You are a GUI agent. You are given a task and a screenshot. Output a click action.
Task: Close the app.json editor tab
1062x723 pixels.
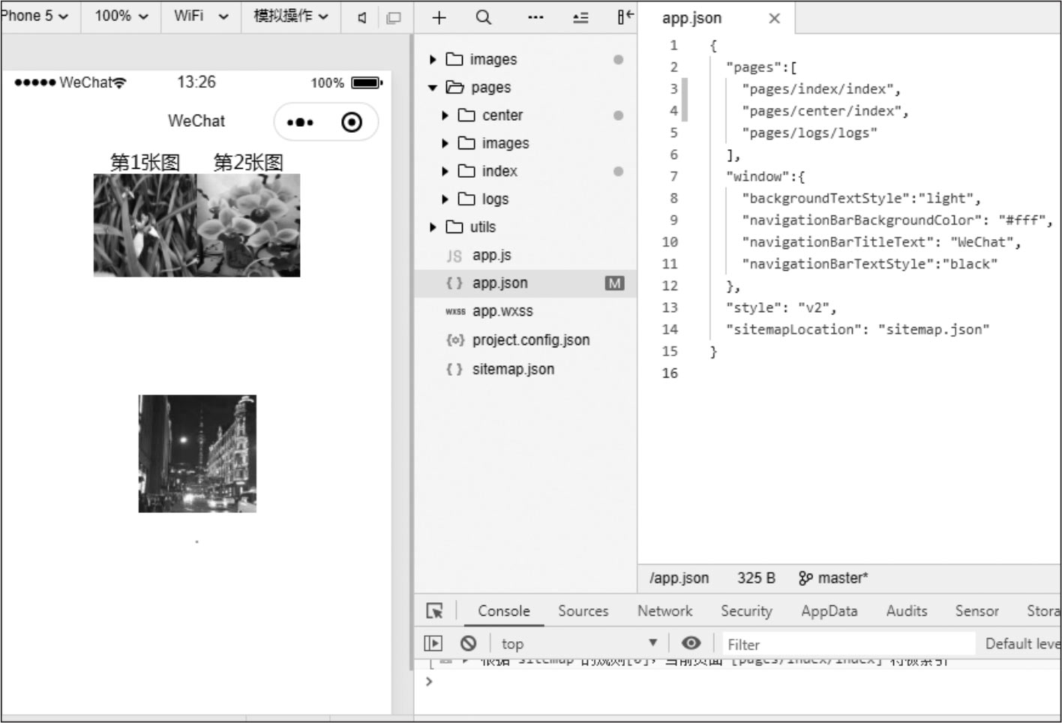(x=775, y=18)
